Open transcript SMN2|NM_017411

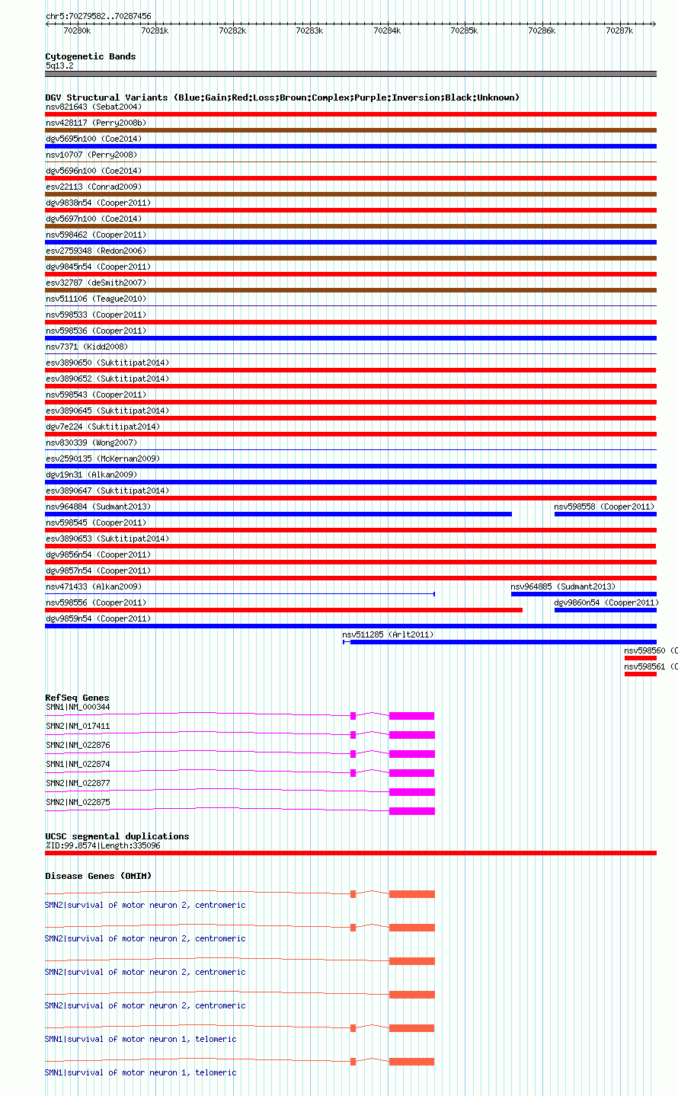(x=78, y=726)
